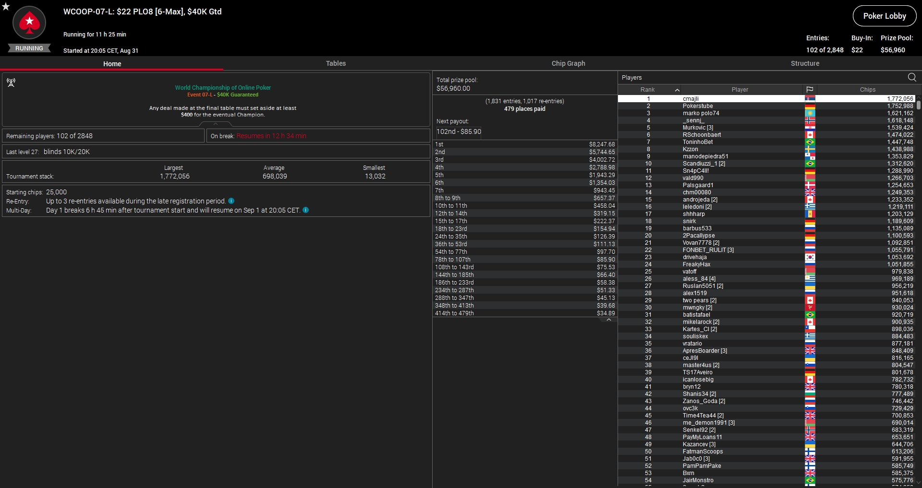Click the flag beside drivehaja
This screenshot has width=922, height=488.
(x=810, y=257)
